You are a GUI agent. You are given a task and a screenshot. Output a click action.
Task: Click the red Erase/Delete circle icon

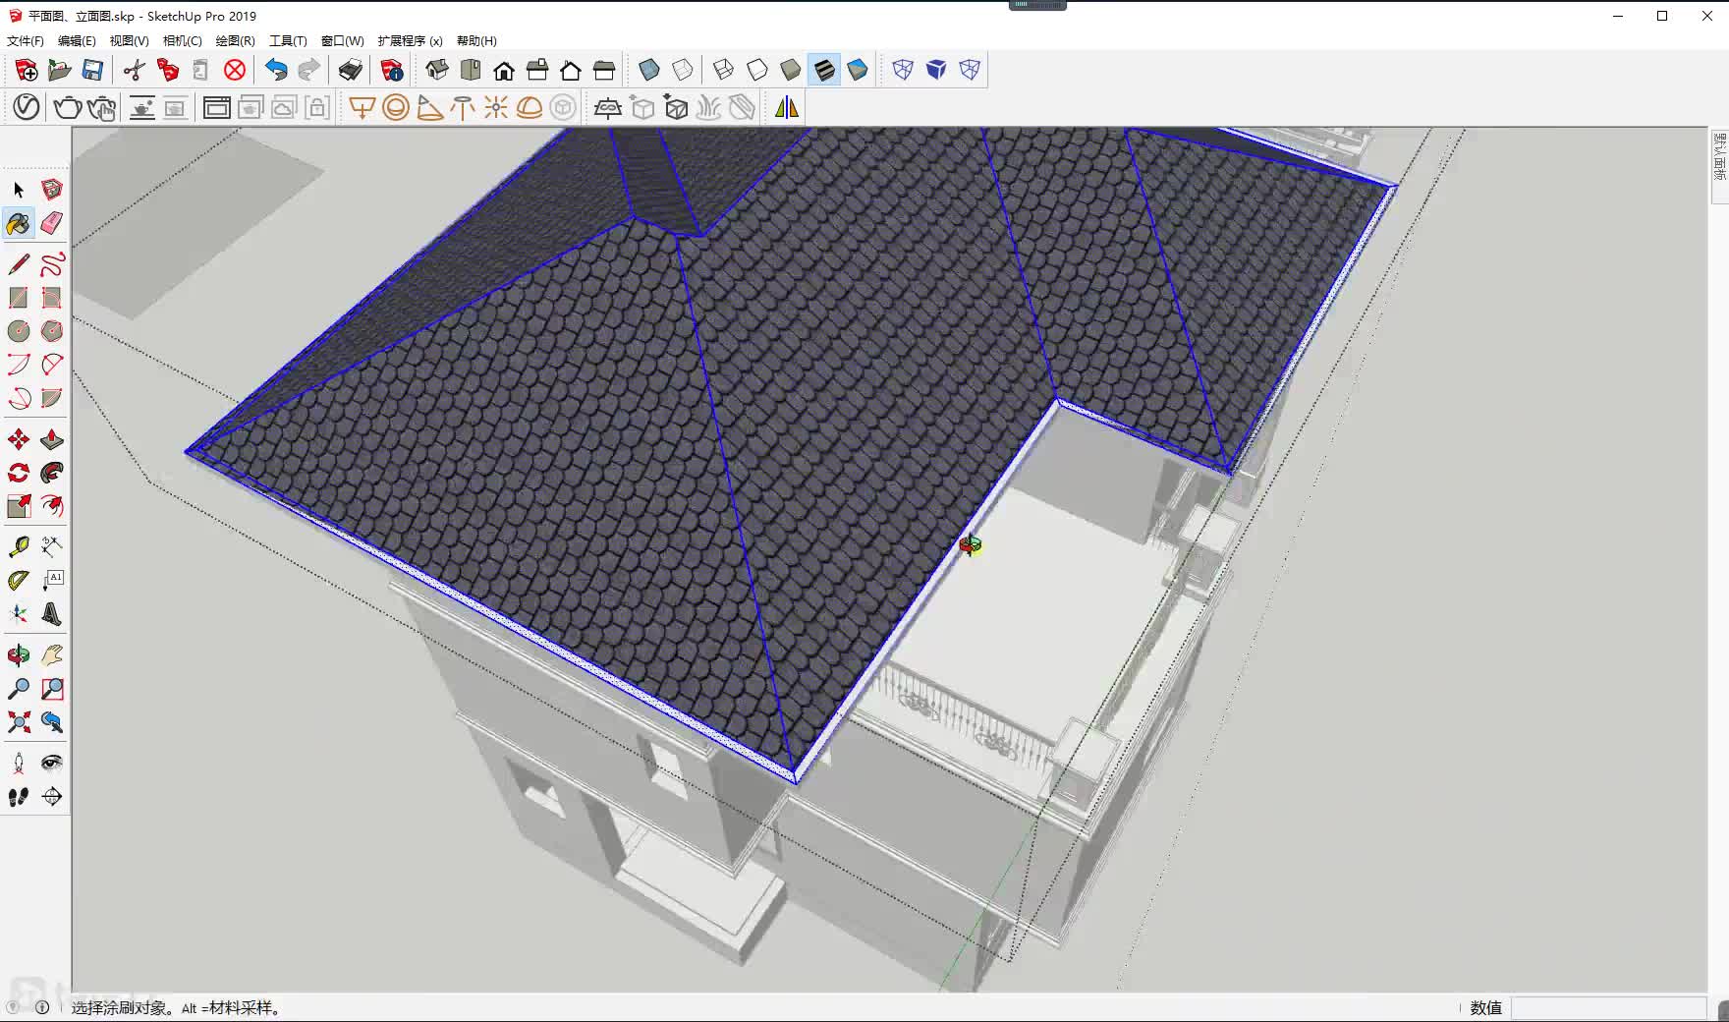(235, 70)
